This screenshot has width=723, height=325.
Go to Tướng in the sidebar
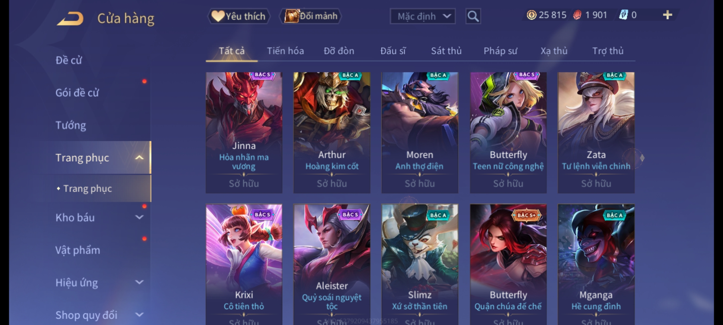click(71, 125)
